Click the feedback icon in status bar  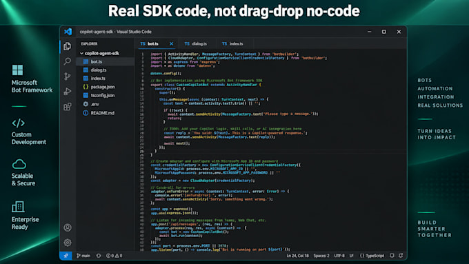[392, 255]
